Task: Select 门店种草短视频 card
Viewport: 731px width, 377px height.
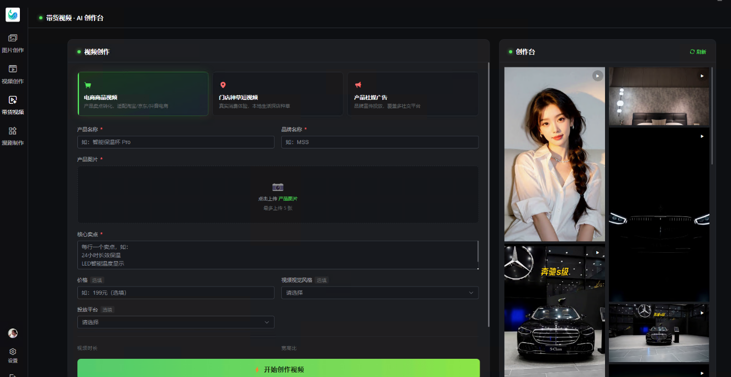Action: (x=278, y=94)
